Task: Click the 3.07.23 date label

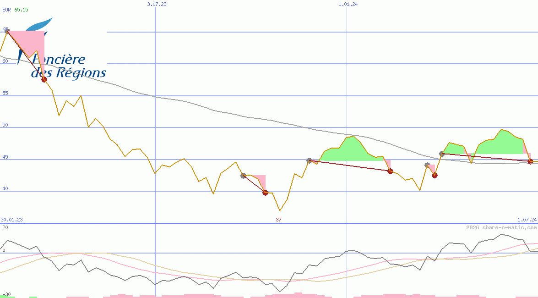Action: [157, 4]
